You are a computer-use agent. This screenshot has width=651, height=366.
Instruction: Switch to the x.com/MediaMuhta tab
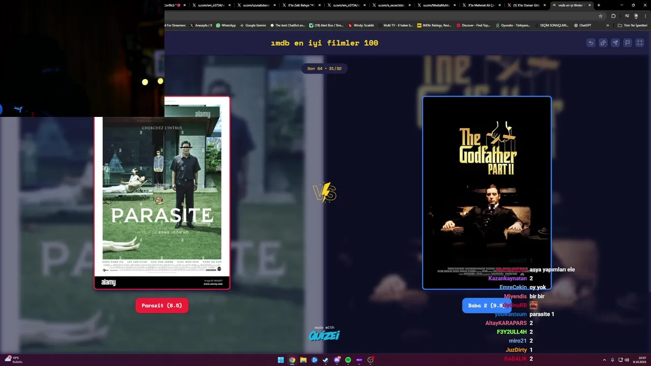coord(436,5)
